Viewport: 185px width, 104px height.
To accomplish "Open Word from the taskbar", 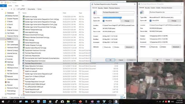I will pos(98,101).
